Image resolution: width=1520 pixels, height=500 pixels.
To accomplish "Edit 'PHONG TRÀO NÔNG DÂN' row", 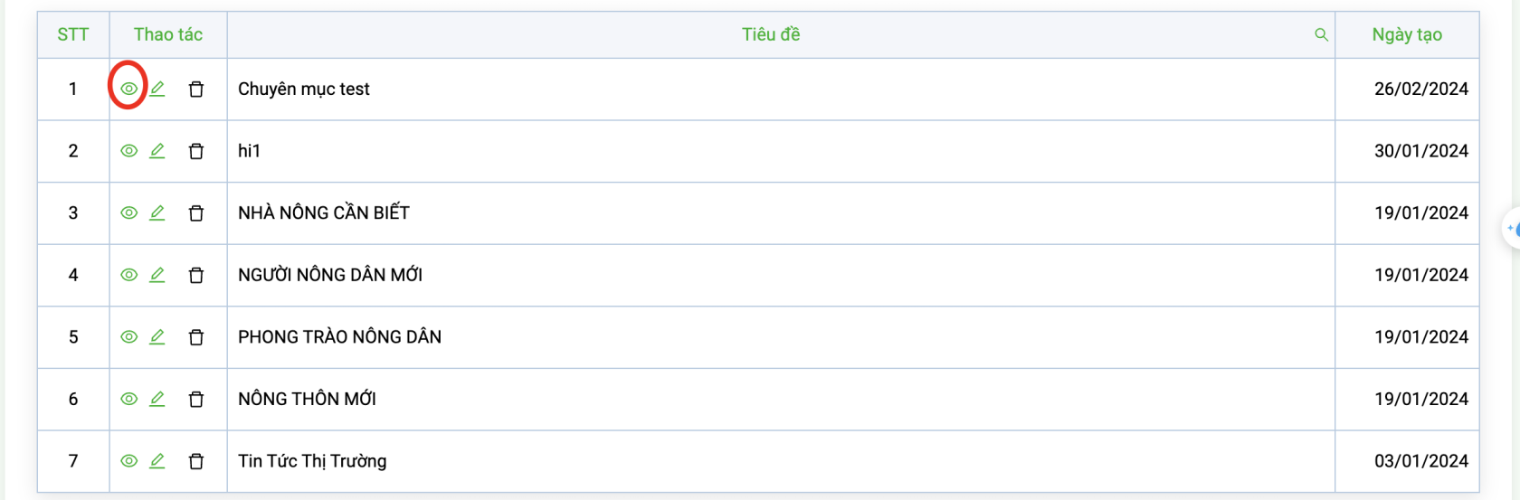I will tap(157, 336).
